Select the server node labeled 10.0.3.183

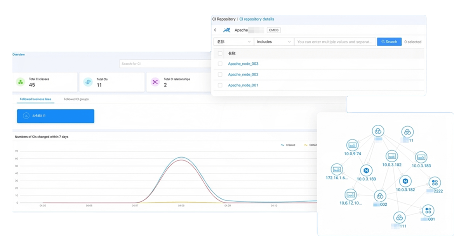tap(421, 157)
